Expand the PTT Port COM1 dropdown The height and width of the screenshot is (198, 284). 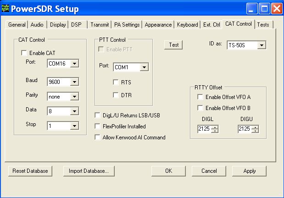pos(144,67)
